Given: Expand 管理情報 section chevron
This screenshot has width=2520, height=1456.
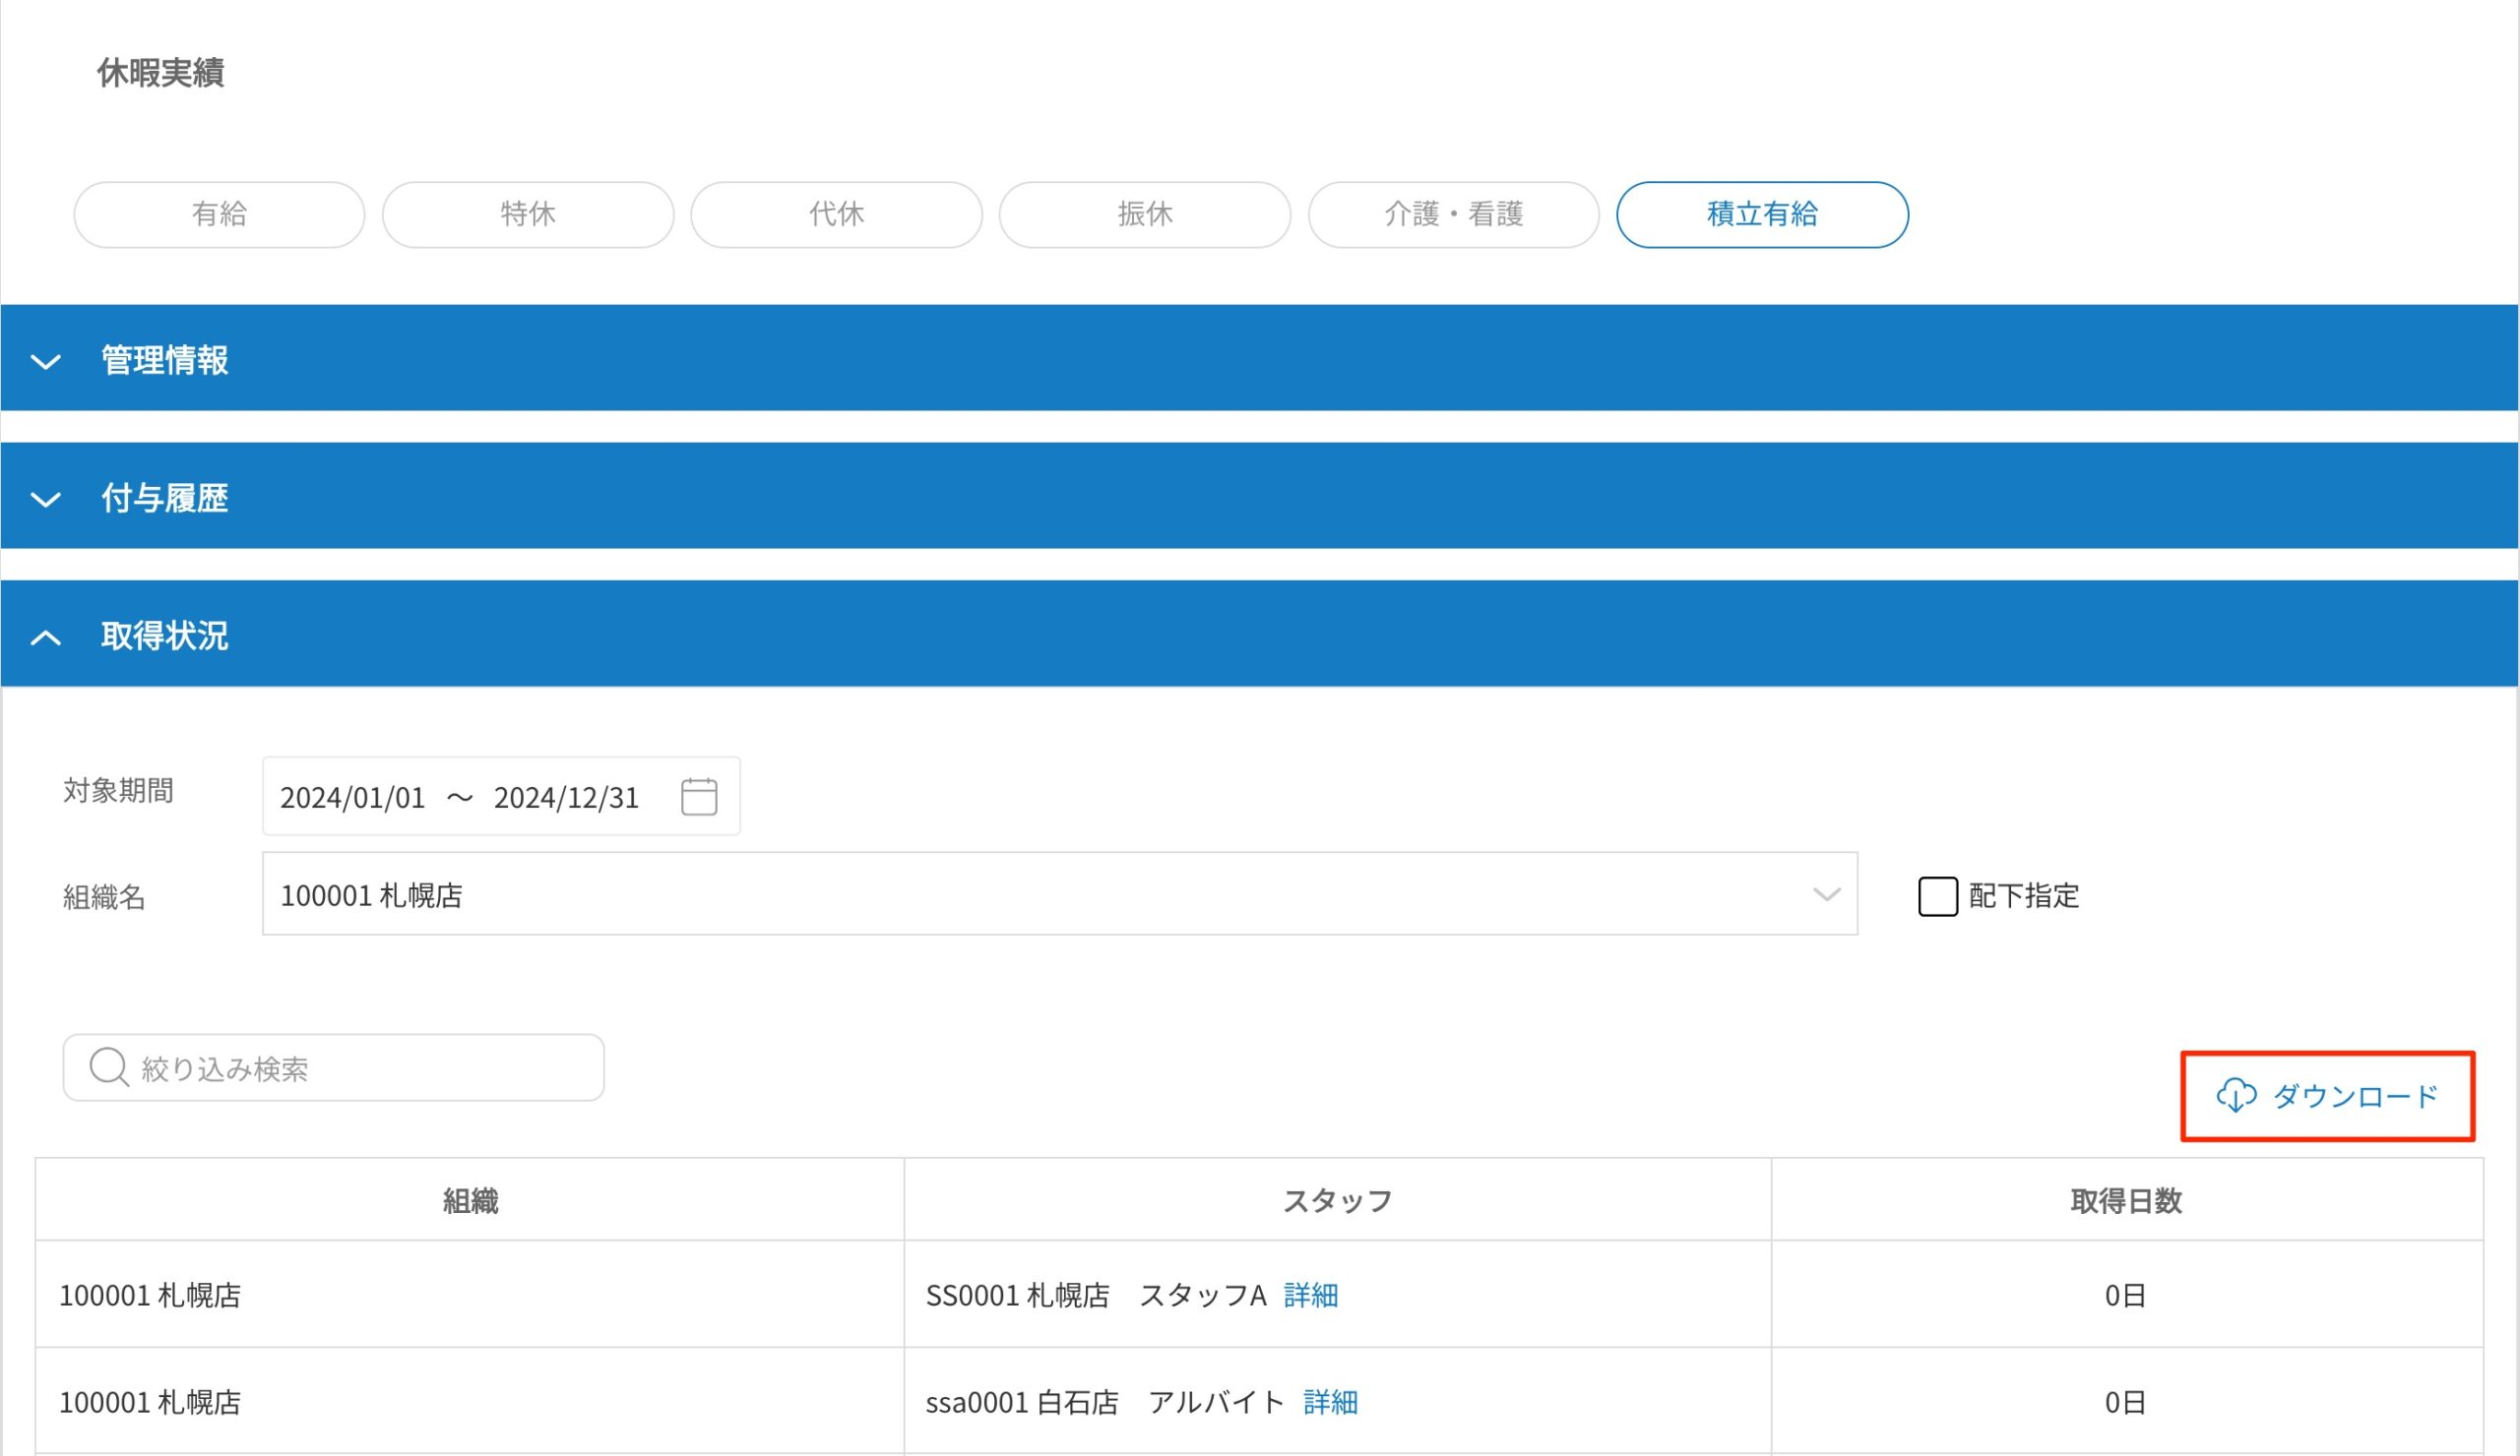Looking at the screenshot, I should pyautogui.click(x=46, y=361).
